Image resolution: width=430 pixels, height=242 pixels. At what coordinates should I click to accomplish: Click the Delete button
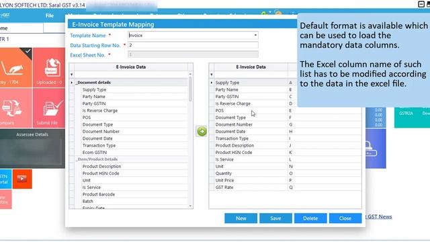(x=310, y=218)
